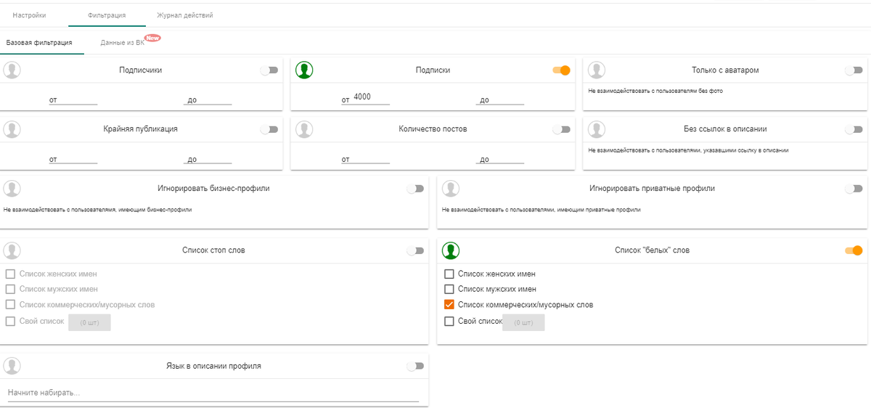Click the Подписки "от" field with 4000
This screenshot has height=408, width=871.
(370, 98)
